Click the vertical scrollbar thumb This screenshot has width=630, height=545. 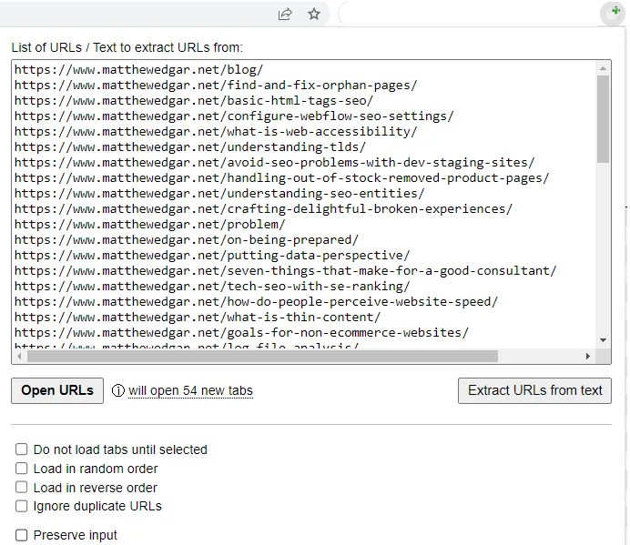tap(603, 119)
